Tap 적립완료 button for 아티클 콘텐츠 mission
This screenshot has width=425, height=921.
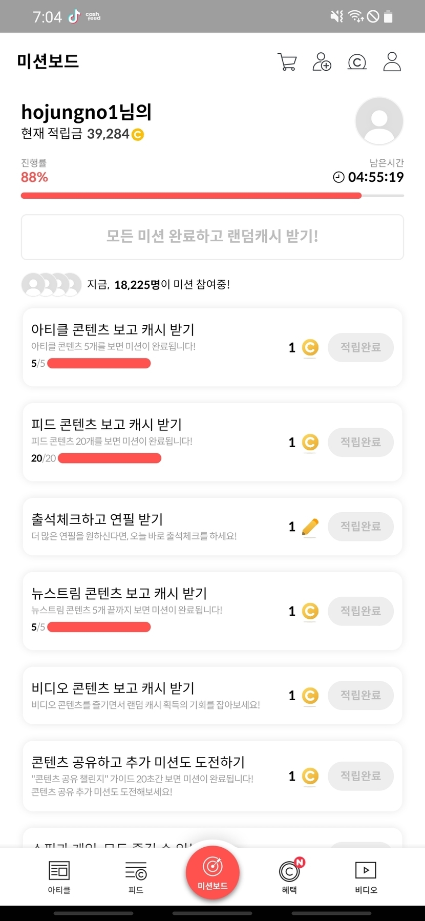coord(360,347)
